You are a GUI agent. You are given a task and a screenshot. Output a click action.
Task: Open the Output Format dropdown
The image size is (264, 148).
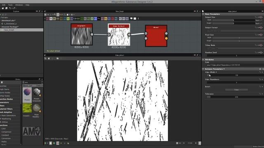[x=235, y=31]
